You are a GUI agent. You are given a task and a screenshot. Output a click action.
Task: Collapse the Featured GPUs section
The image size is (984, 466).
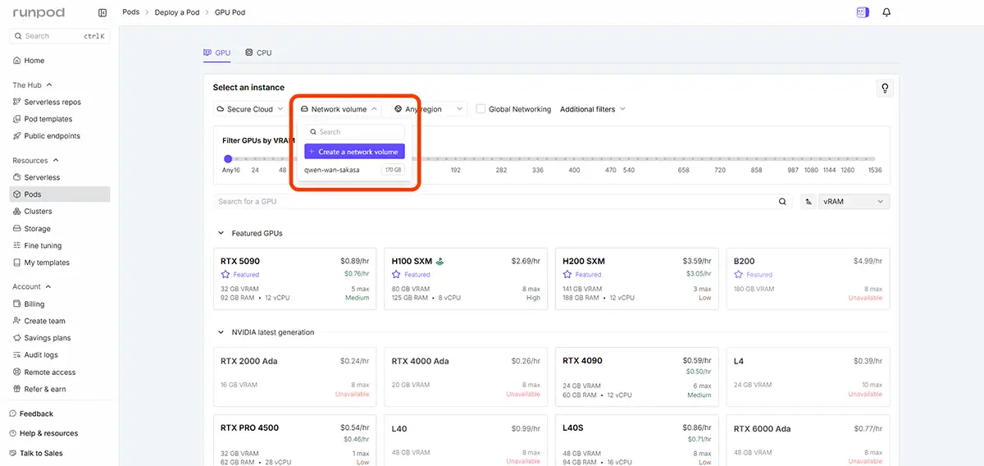pos(221,233)
